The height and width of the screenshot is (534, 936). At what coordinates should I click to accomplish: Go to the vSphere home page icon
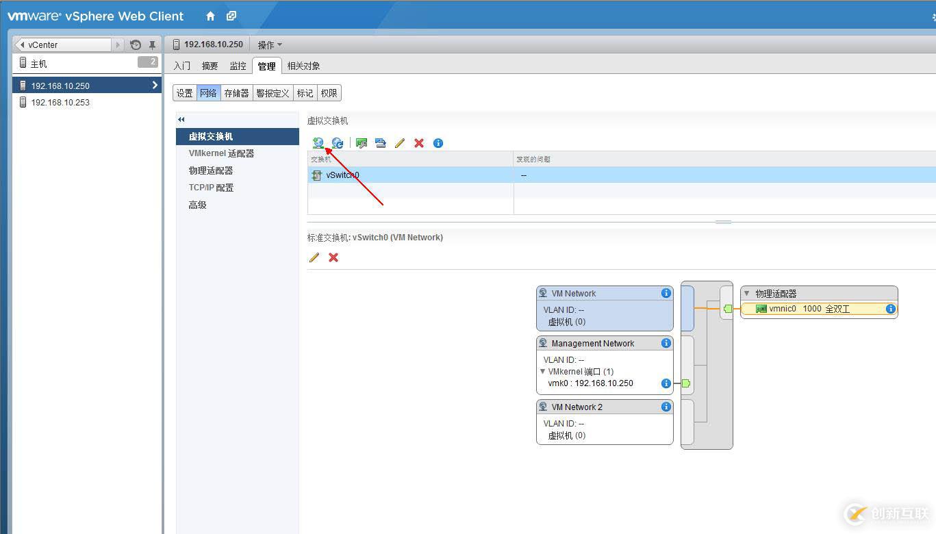pyautogui.click(x=210, y=16)
